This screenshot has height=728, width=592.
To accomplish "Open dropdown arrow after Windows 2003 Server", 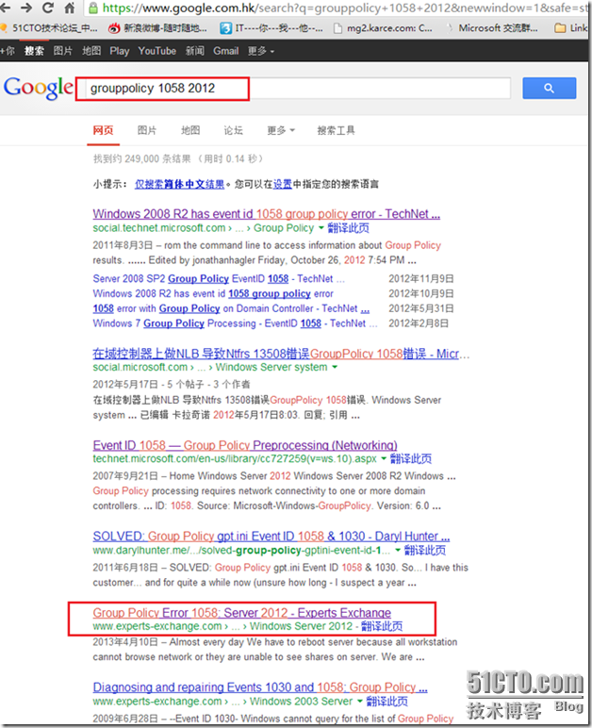I will pos(359,701).
